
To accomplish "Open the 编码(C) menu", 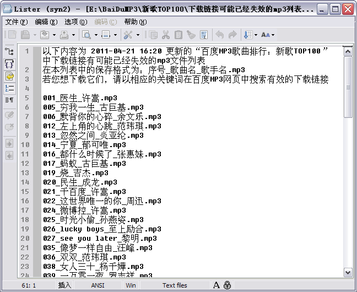I will click(106, 22).
